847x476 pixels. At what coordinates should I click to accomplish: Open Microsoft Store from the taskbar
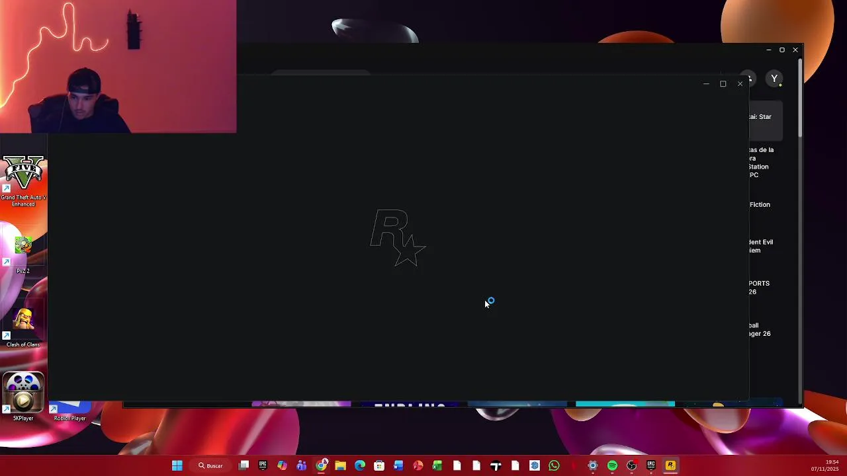coord(379,465)
